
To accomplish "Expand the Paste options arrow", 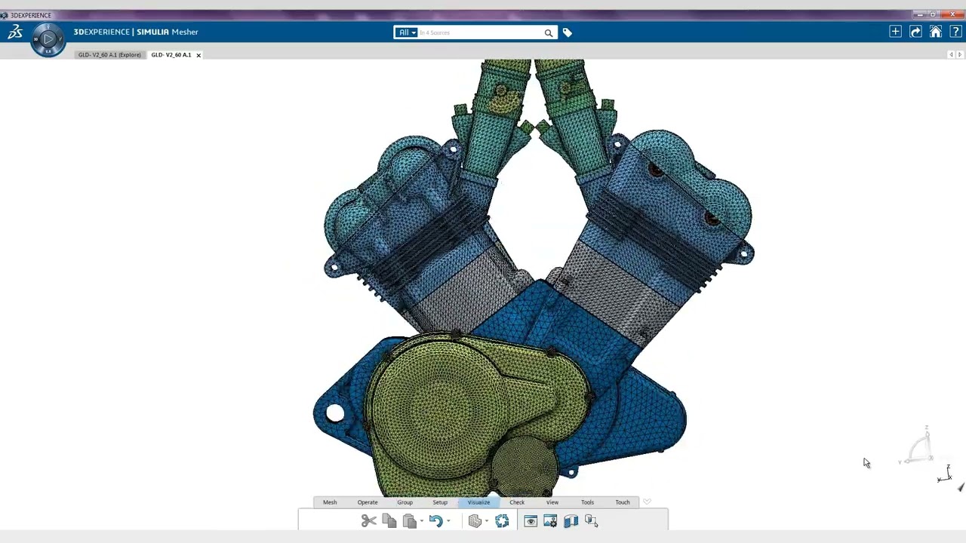I will point(422,521).
